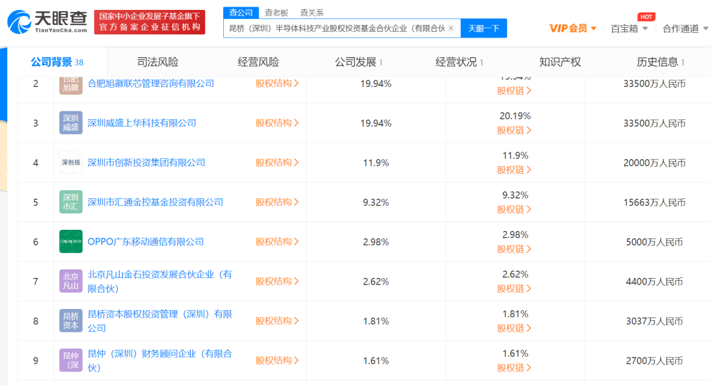Open OPPO广东移动通信有限公司 link

pos(145,242)
